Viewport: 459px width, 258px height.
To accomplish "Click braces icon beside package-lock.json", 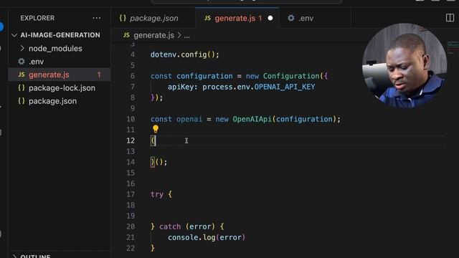I will (22, 87).
